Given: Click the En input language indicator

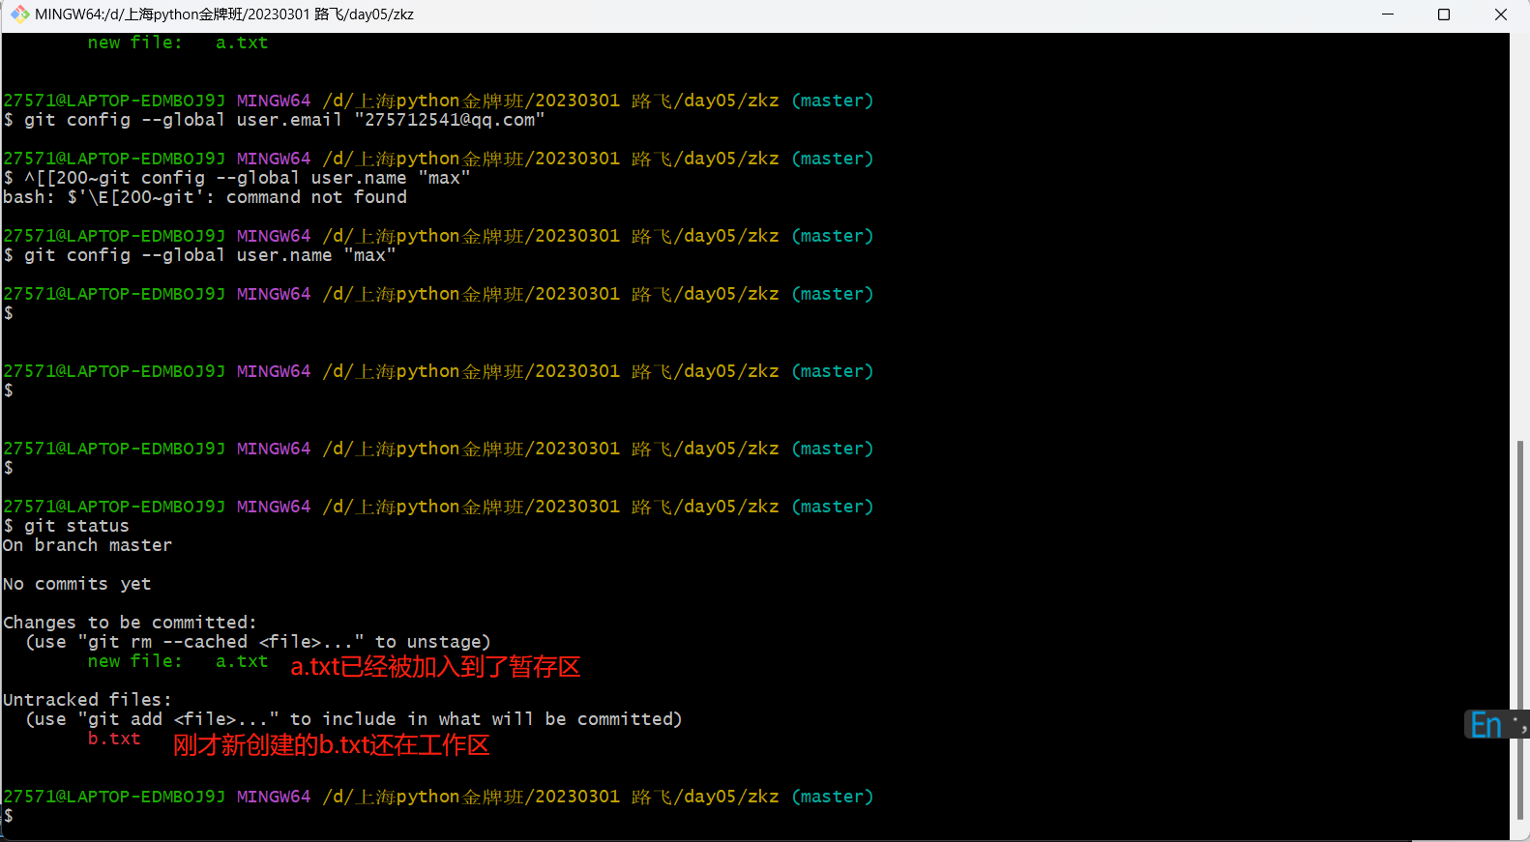Looking at the screenshot, I should point(1486,724).
